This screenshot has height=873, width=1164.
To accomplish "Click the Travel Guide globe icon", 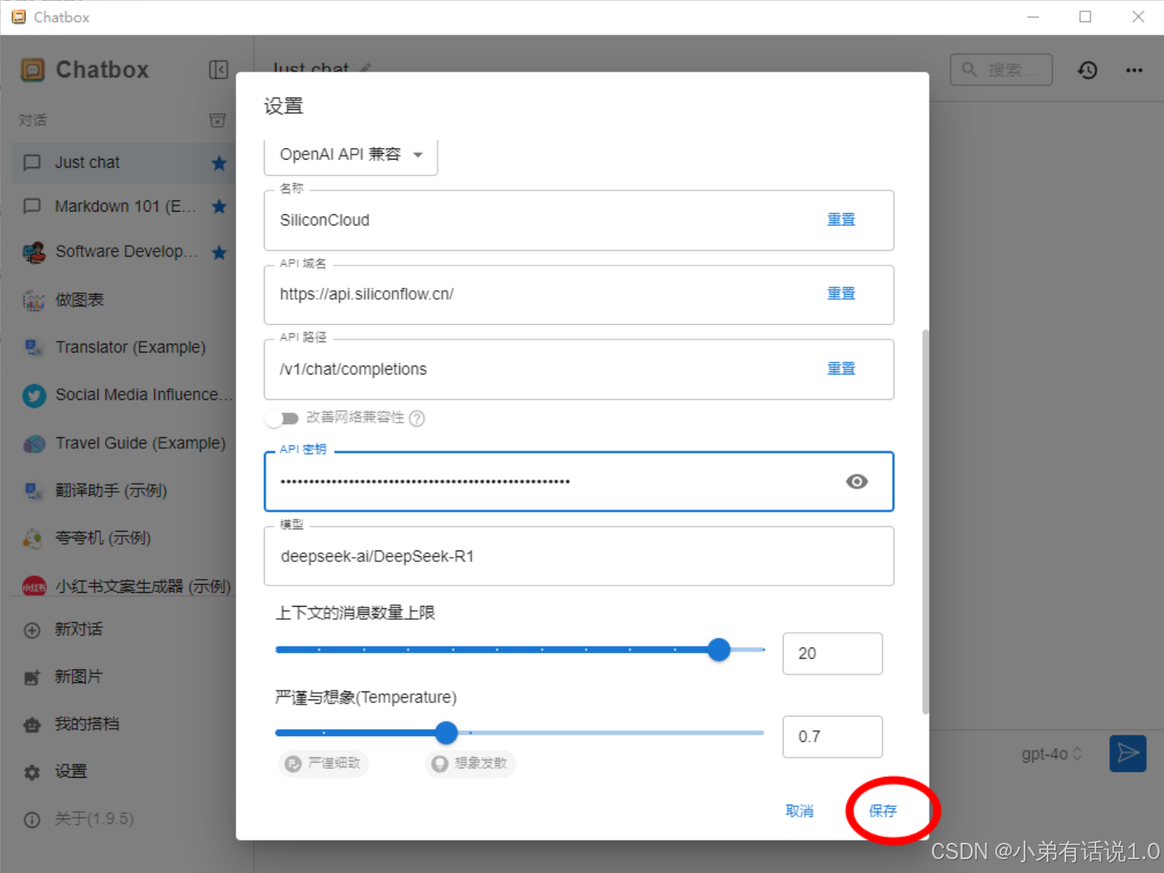I will (x=33, y=444).
